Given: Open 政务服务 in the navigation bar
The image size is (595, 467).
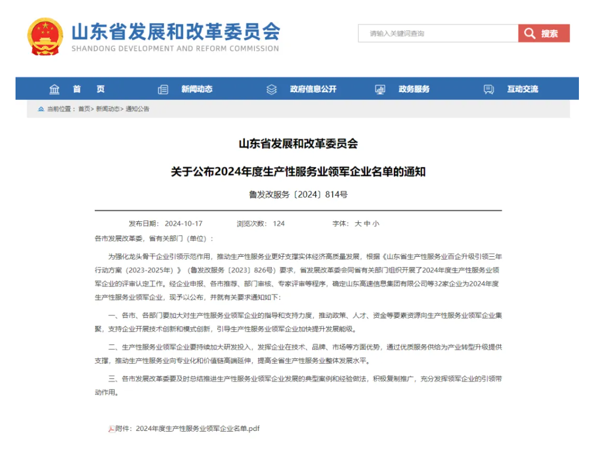Looking at the screenshot, I should tap(414, 89).
